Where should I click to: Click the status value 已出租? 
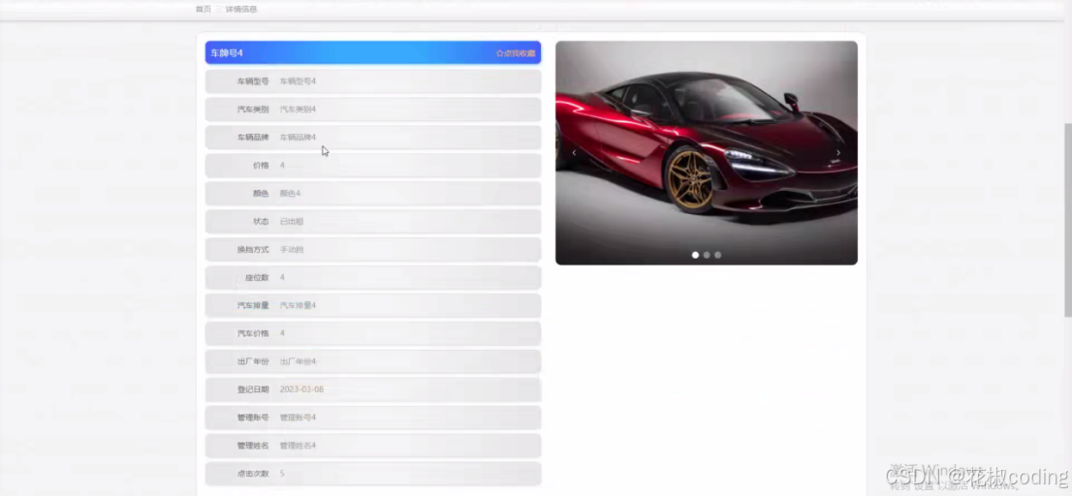(292, 221)
